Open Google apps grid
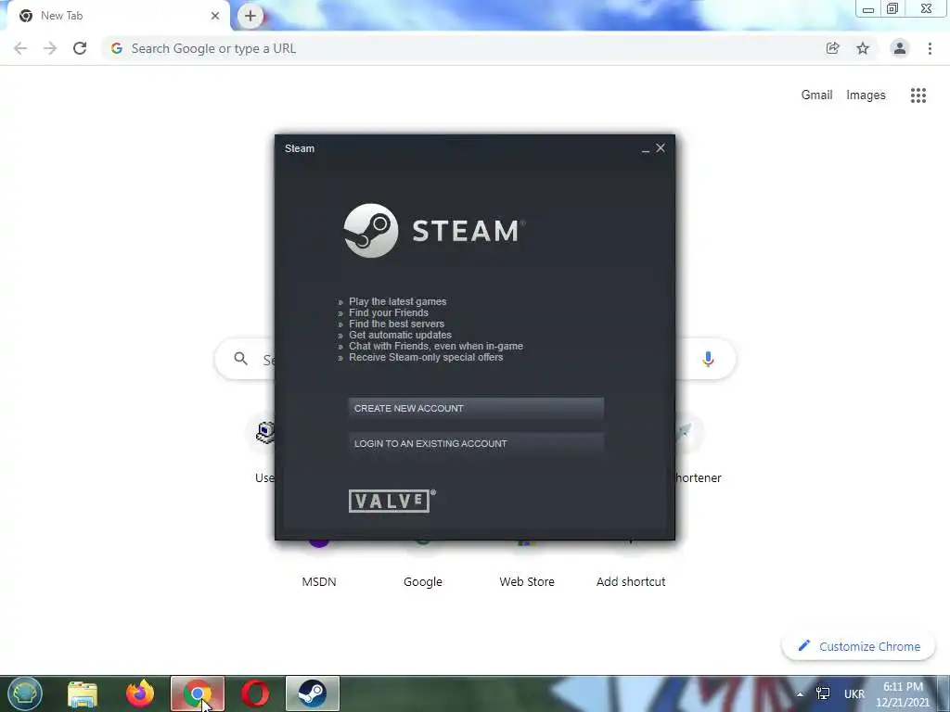The height and width of the screenshot is (712, 950). [x=918, y=95]
